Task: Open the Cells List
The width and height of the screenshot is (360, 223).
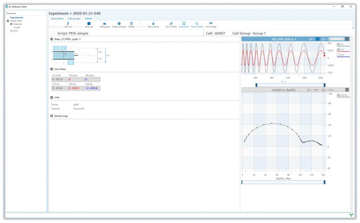Action: (67, 24)
